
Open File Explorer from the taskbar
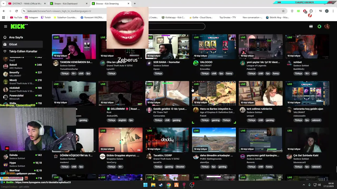pyautogui.click(x=153, y=185)
